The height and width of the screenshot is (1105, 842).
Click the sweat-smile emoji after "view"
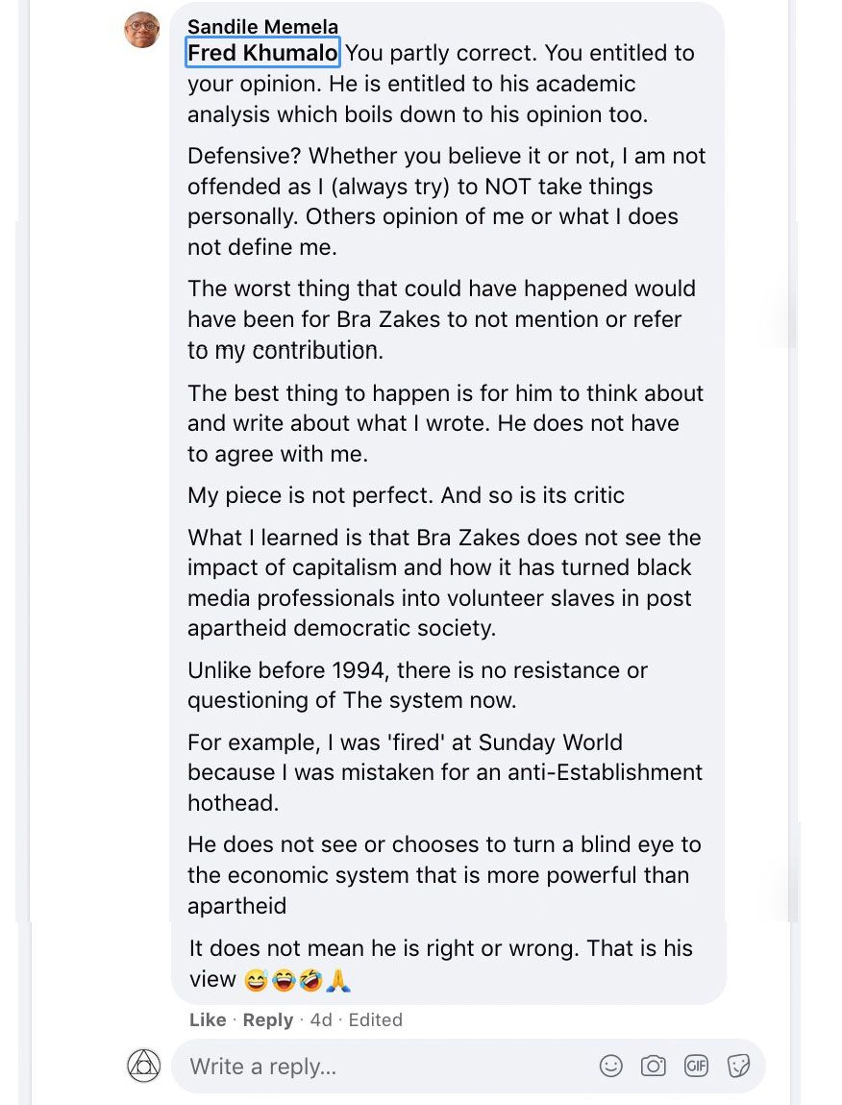[x=255, y=980]
